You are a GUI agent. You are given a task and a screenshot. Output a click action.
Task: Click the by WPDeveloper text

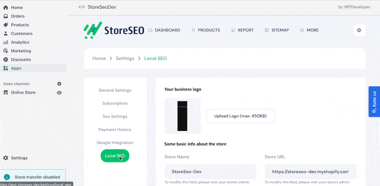point(354,7)
